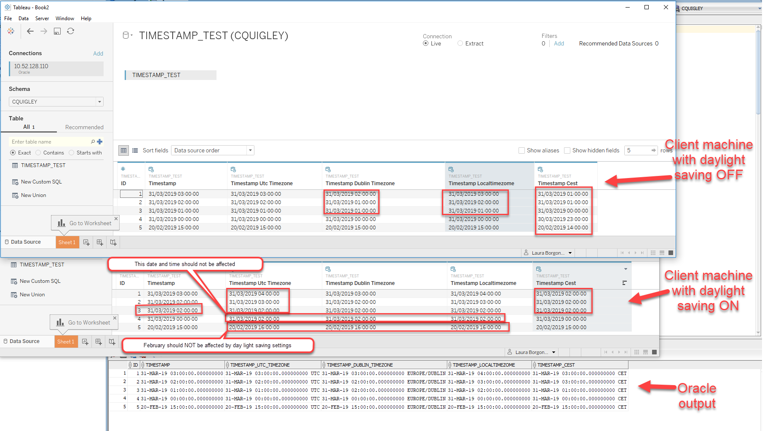Click the last-sheet navigation arrow in top status bar
Screen dimensions: 770x431
642,253
